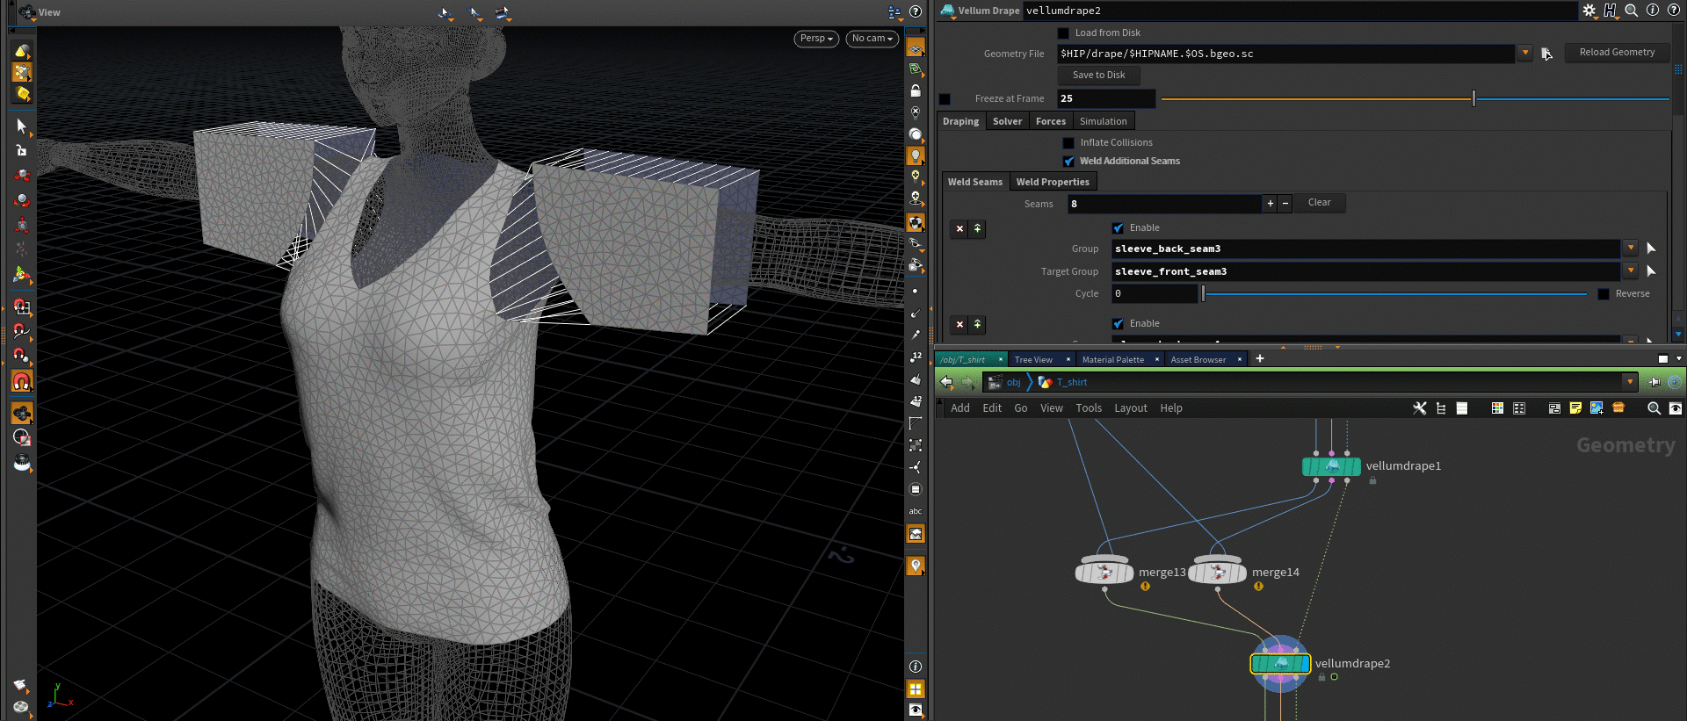Open the Material Palette tab
Screen dimensions: 1687x721
(1113, 359)
